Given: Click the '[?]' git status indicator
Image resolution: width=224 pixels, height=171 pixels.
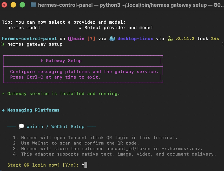Looking at the screenshot, I should point(91,38).
